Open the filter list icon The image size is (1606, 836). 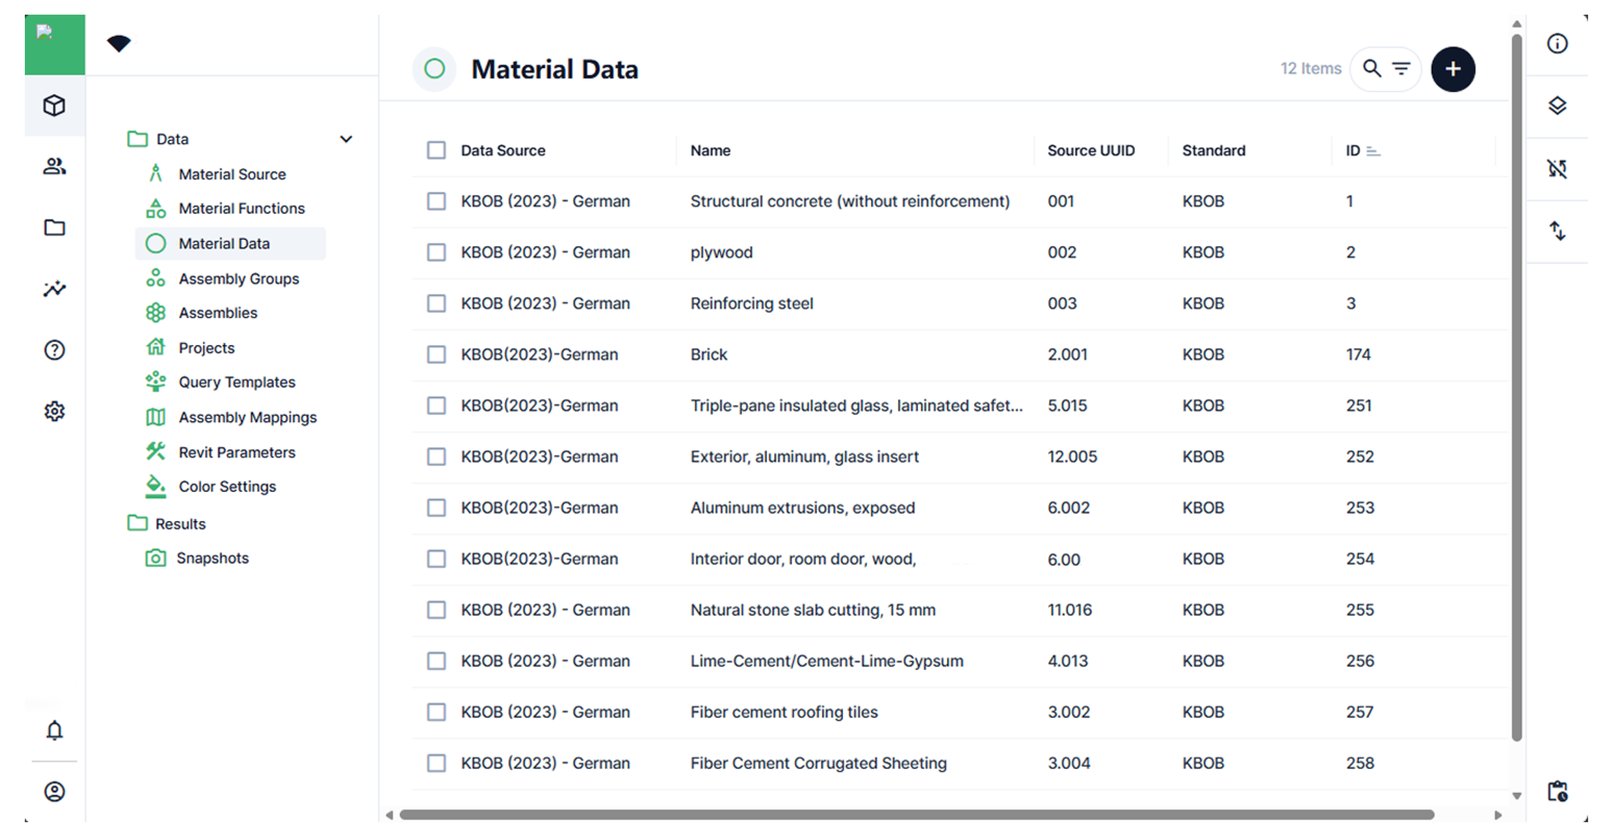(1401, 68)
